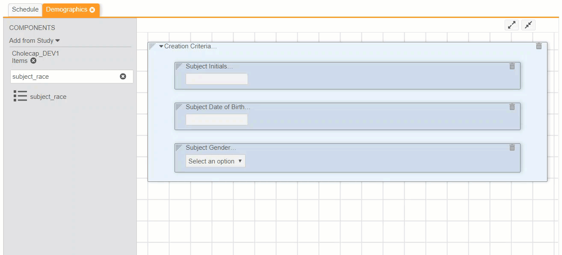Screen dimensions: 562x255
Task: Open the Add from Study dropdown
Action: (x=34, y=41)
